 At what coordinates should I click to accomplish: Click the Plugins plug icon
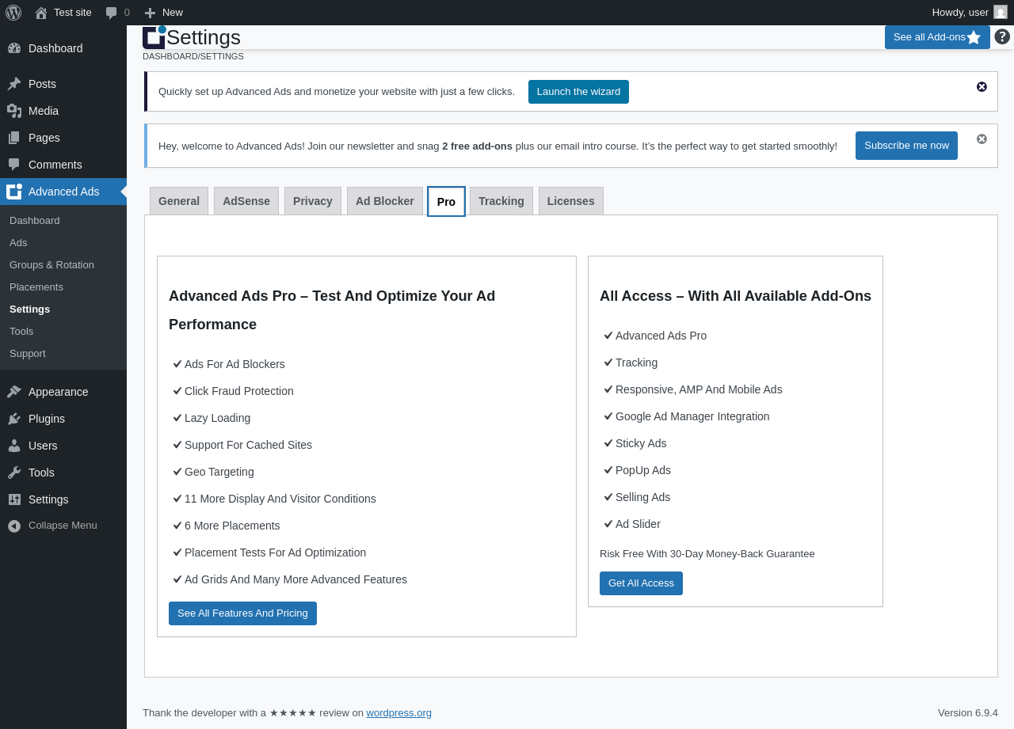click(14, 419)
